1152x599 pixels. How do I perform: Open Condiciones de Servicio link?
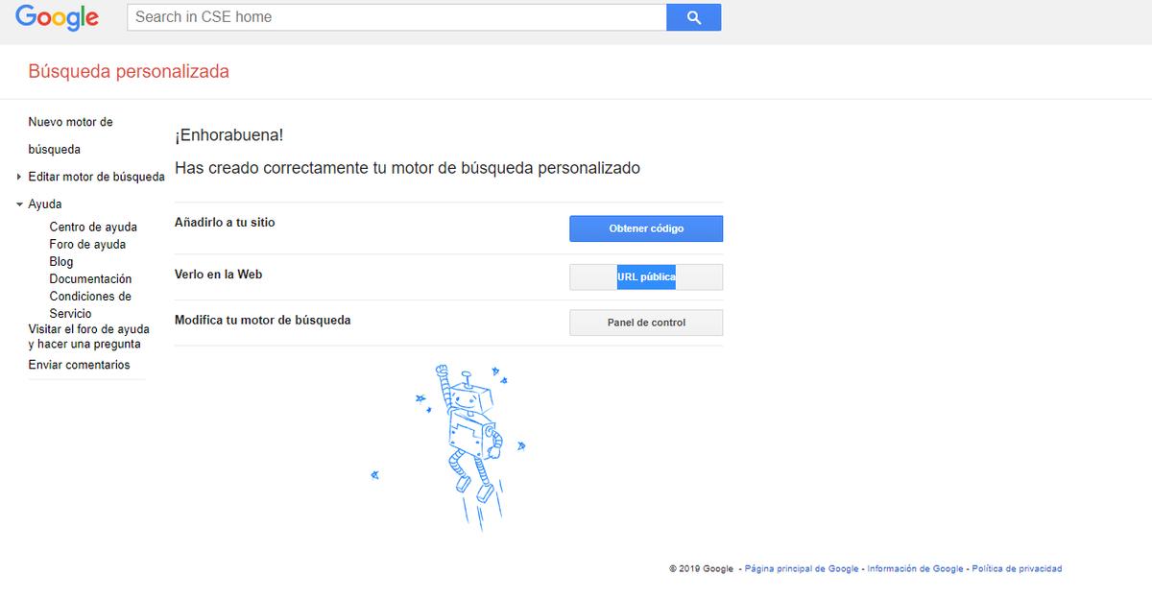click(x=90, y=305)
